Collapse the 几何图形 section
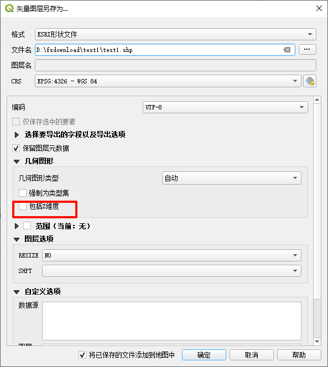This screenshot has width=328, height=367. (17, 161)
